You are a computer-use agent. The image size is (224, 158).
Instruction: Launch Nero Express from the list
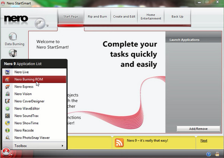[x=34, y=86]
